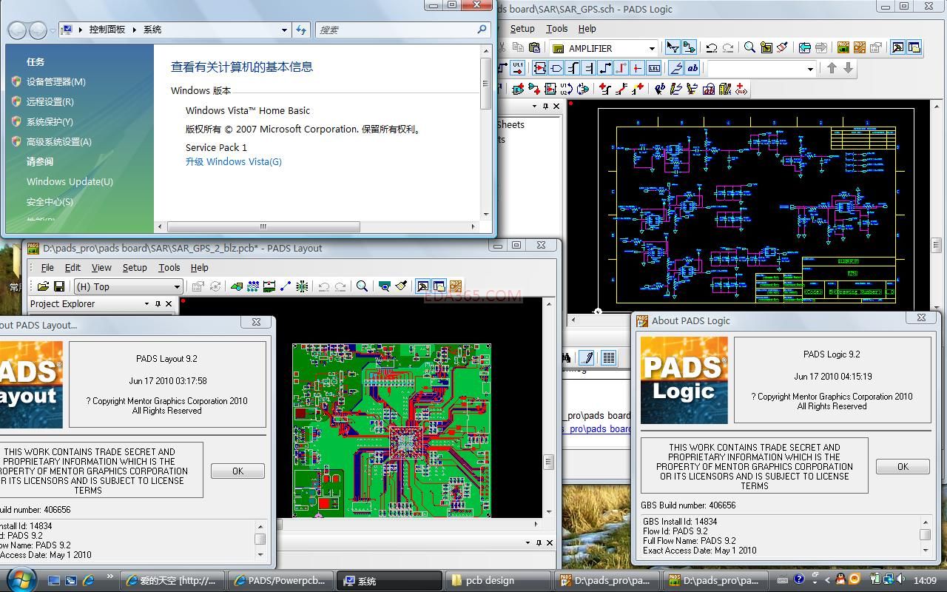Zoom with the PADS Layout magnifier icon
The image size is (947, 592).
coord(362,286)
